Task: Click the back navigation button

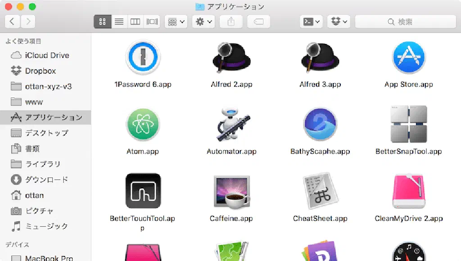Action: click(x=12, y=22)
